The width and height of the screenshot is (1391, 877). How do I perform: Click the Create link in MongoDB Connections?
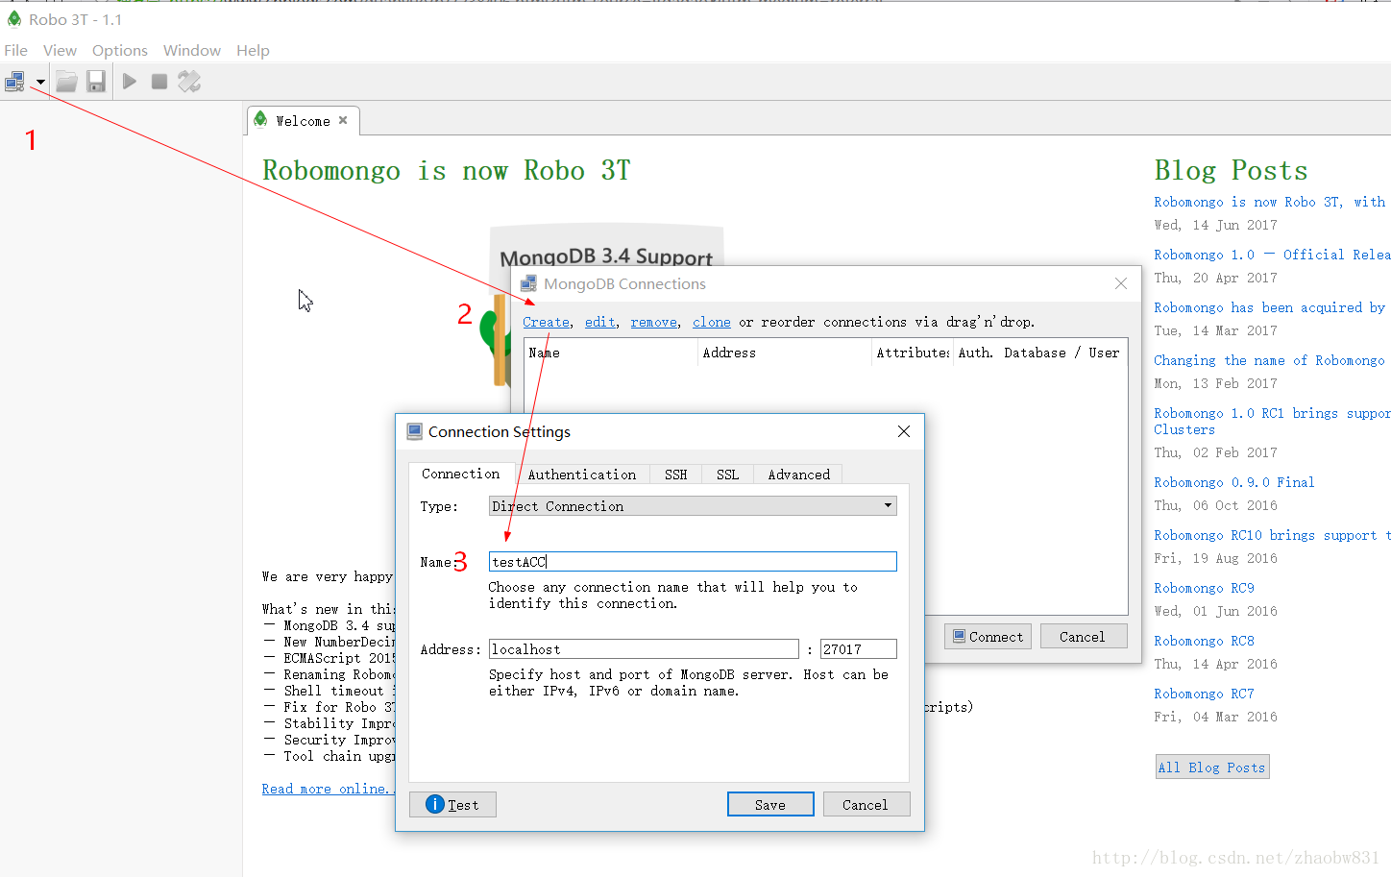[x=547, y=322]
